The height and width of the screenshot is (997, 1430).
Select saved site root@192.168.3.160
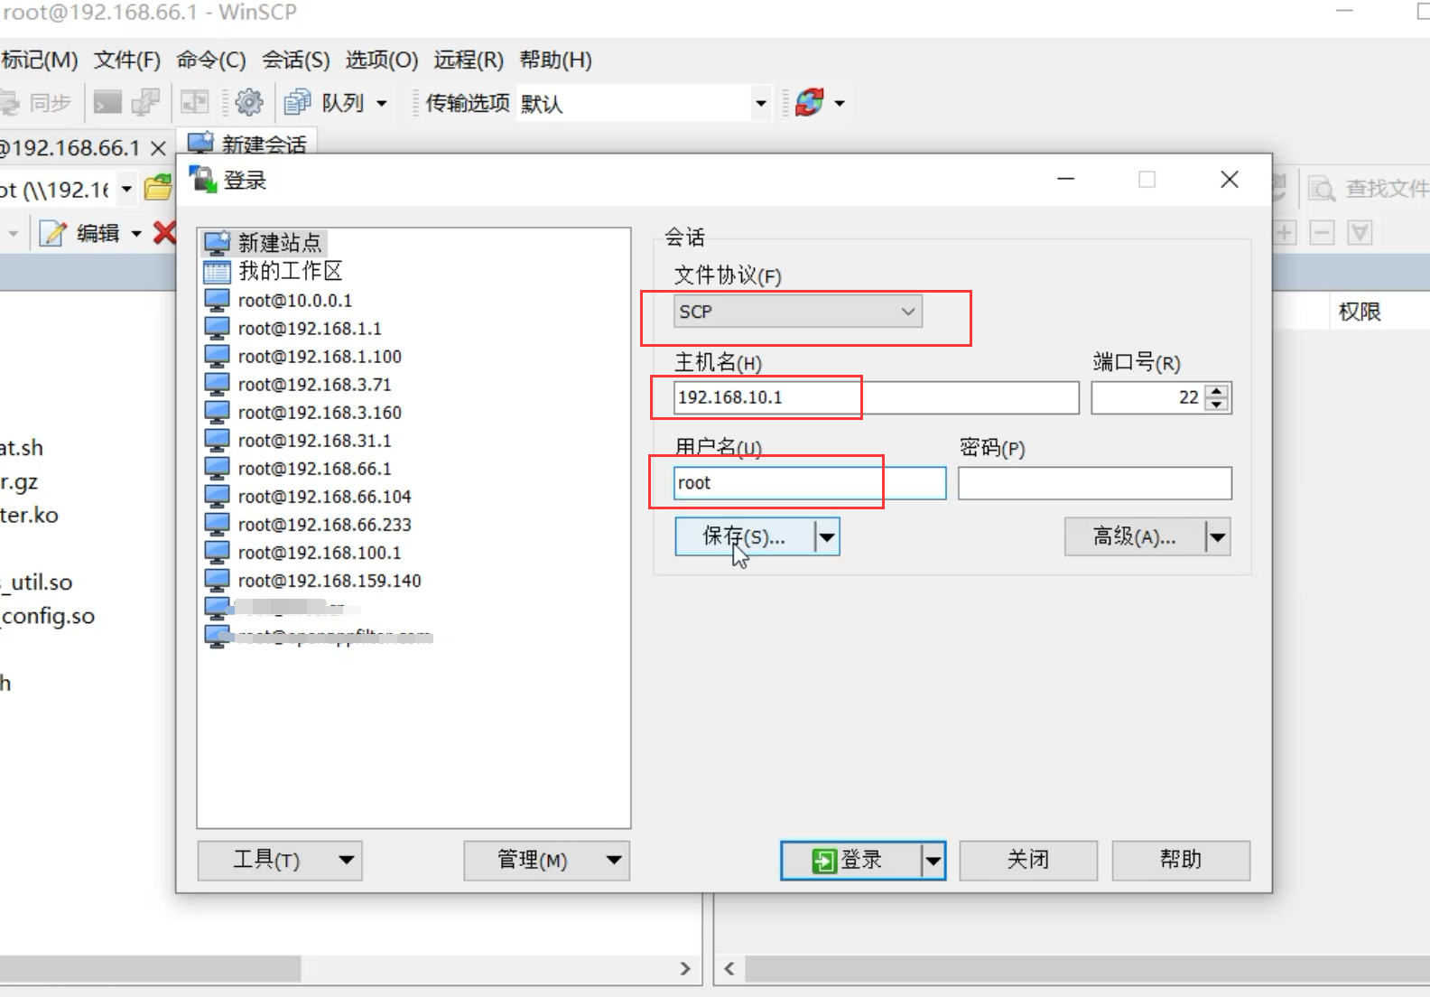pos(303,412)
